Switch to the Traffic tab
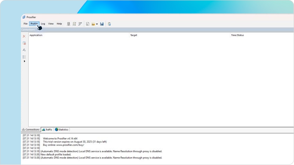Screen dimensions: 294x165 click(47, 130)
